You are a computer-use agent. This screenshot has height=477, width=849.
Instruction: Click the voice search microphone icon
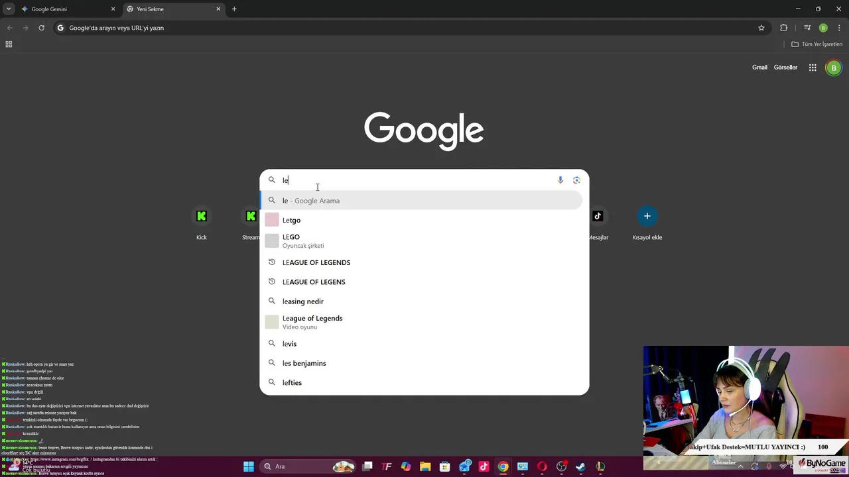coord(560,180)
